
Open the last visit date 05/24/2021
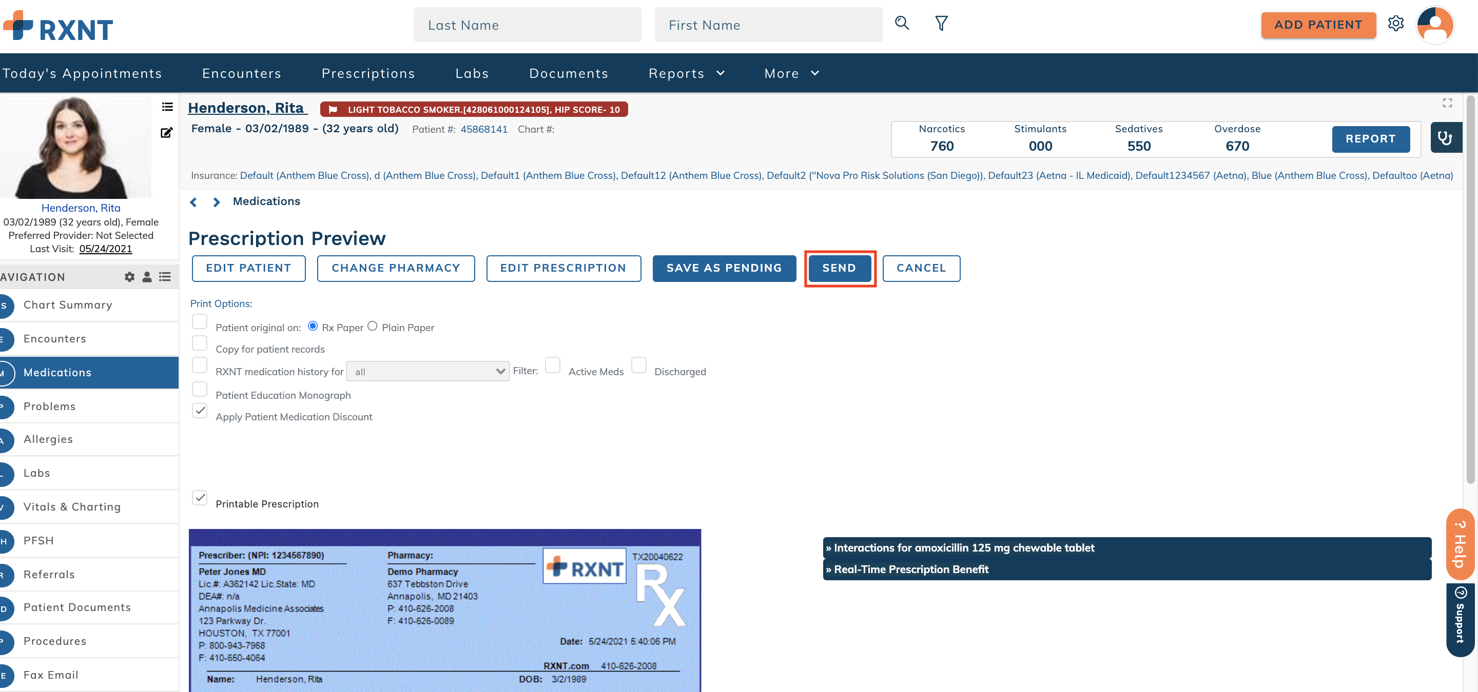click(106, 249)
